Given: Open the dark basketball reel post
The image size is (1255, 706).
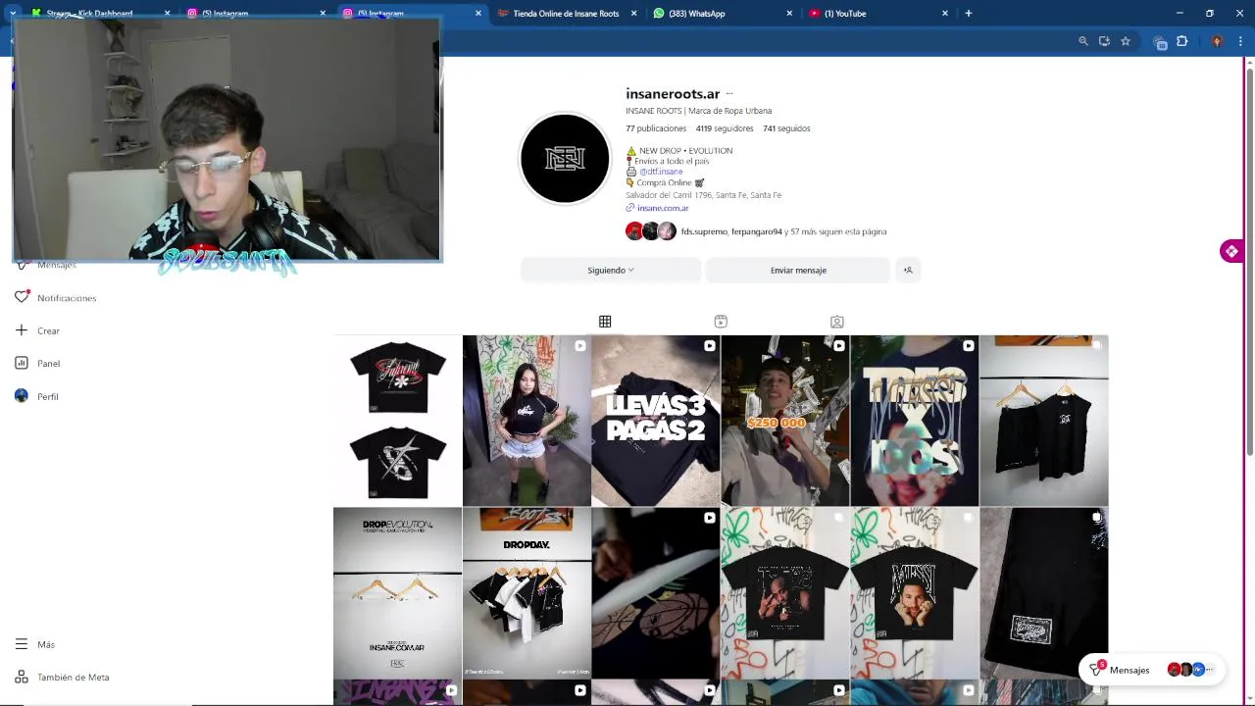Looking at the screenshot, I should click(x=656, y=593).
